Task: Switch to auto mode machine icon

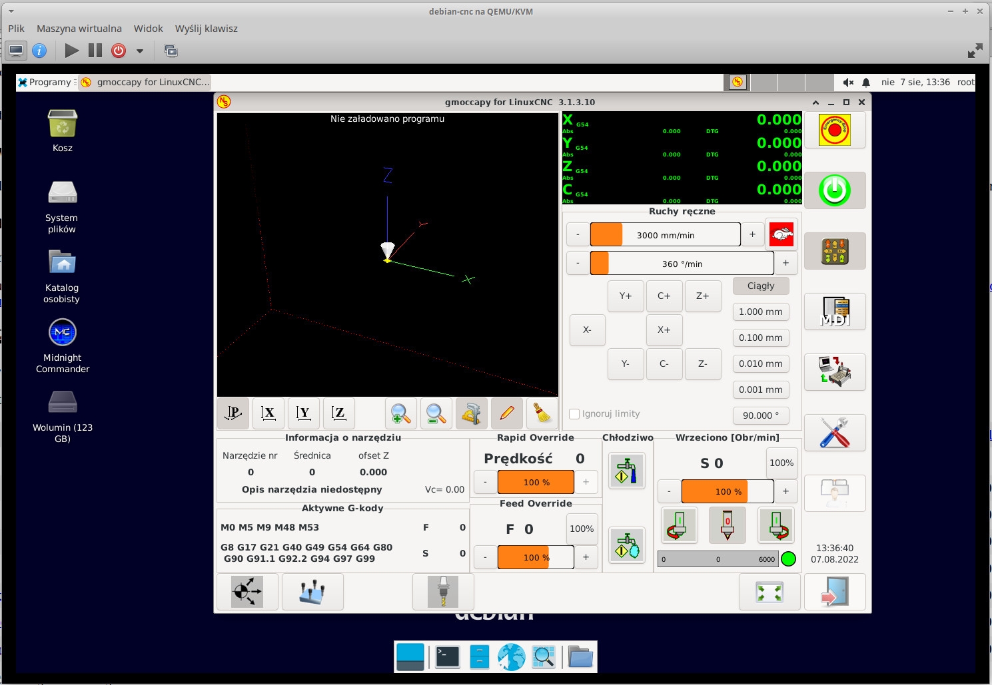Action: pos(835,372)
